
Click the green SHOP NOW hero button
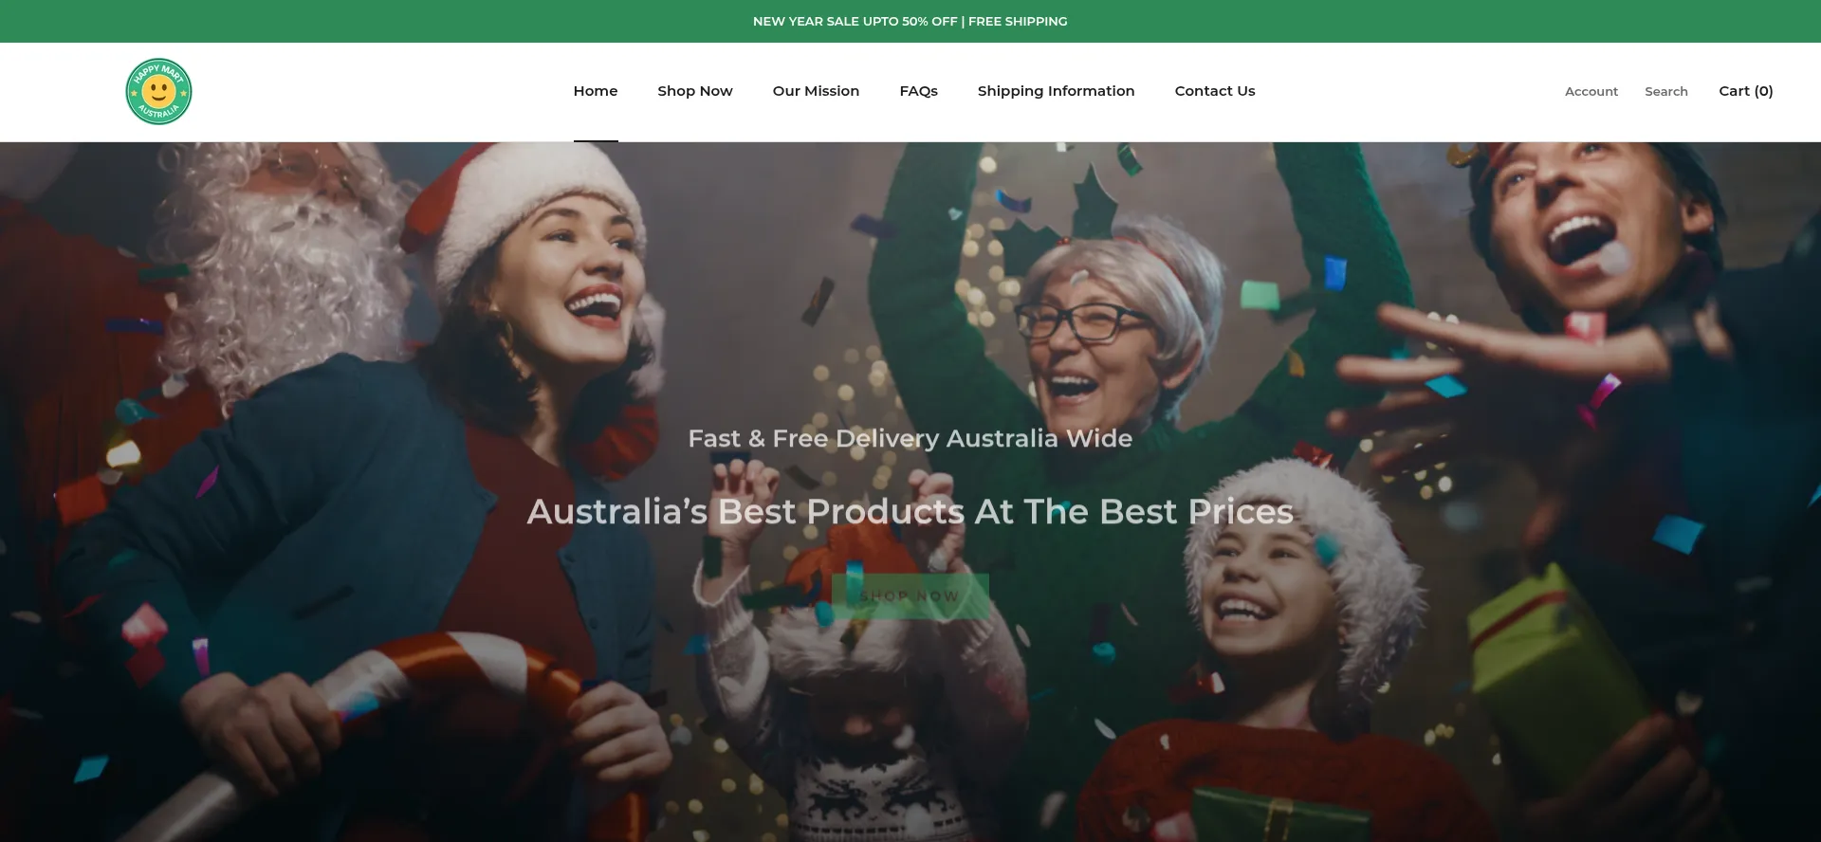[x=910, y=596]
